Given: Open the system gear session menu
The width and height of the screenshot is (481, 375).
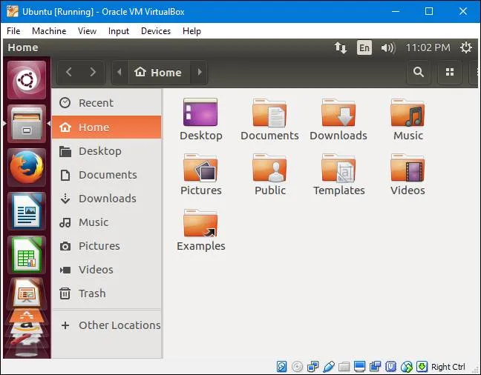Looking at the screenshot, I should [x=465, y=47].
